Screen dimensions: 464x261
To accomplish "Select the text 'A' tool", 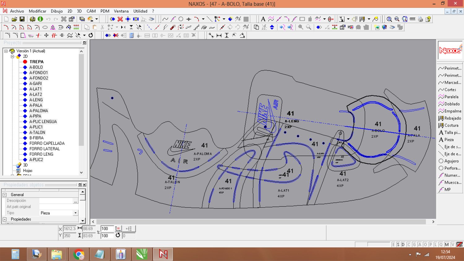I will point(263,19).
